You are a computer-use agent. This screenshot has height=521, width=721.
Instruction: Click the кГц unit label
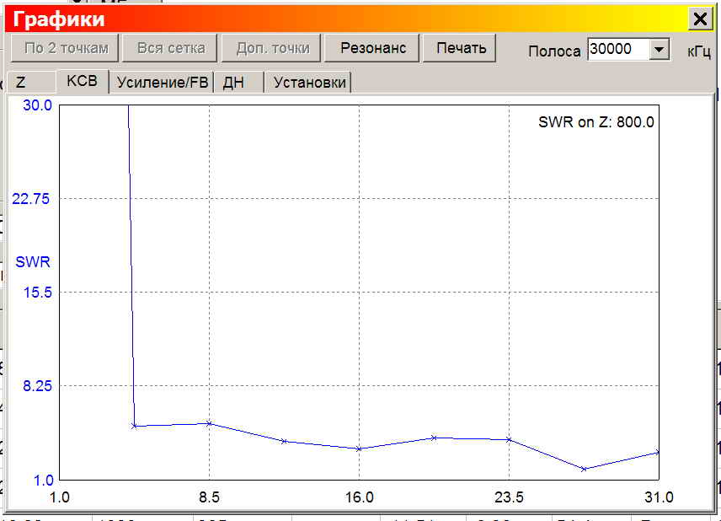[x=699, y=51]
